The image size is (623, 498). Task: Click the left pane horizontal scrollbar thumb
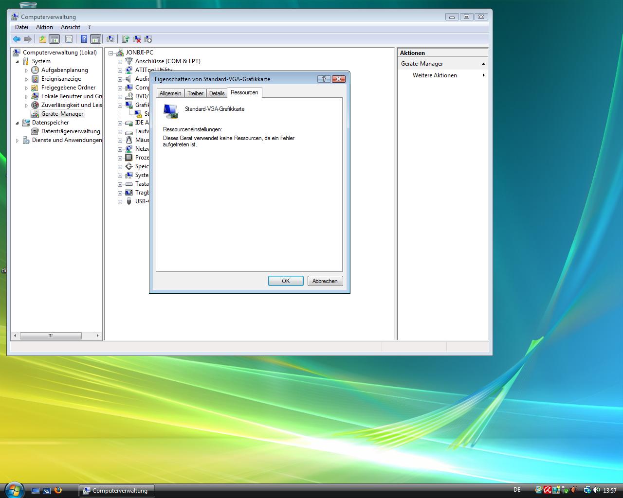pos(51,336)
